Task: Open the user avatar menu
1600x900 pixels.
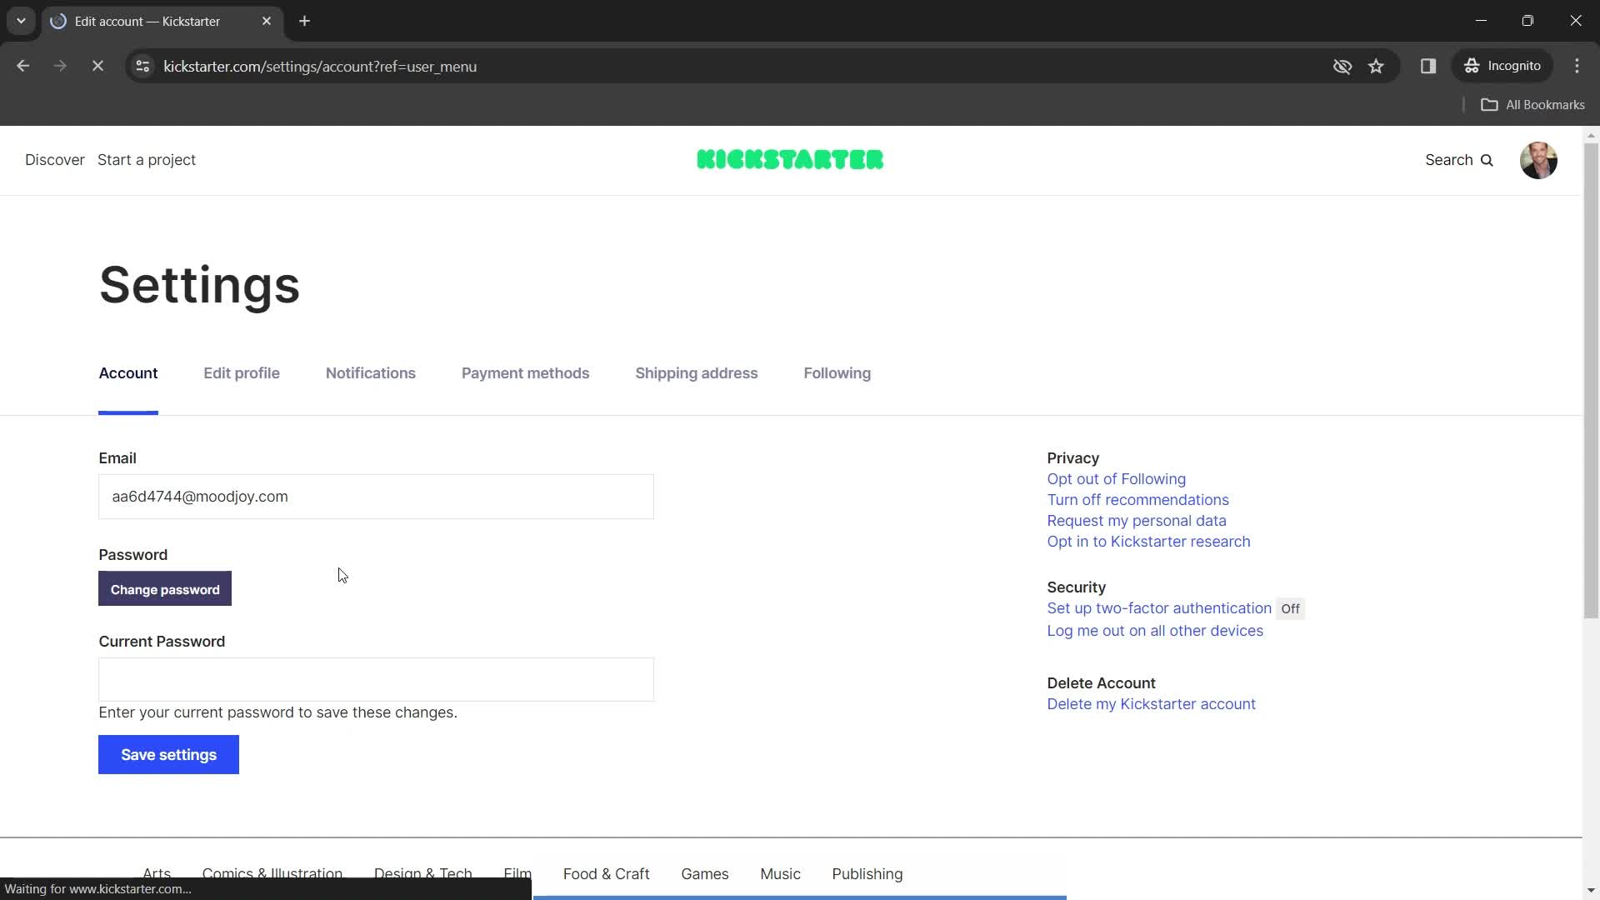Action: [x=1538, y=160]
